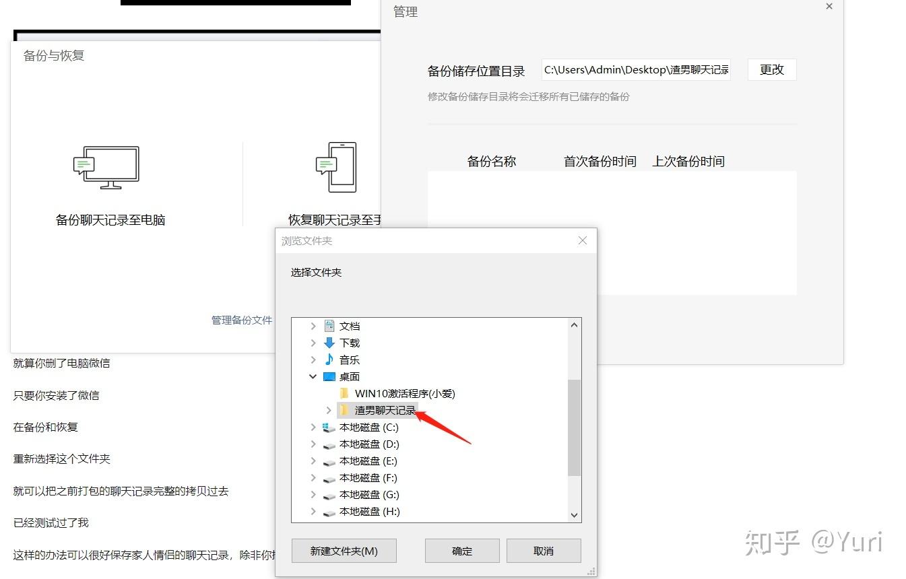This screenshot has width=906, height=579.
Task: Expand the 音乐 tree node
Action: tap(313, 360)
